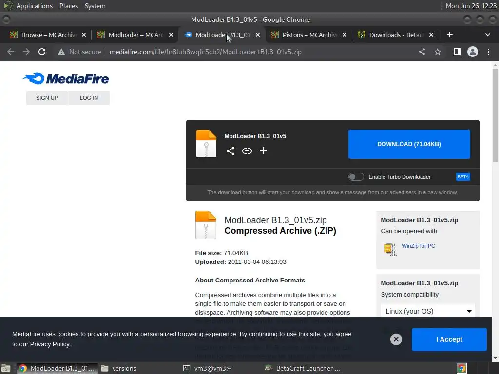
Task: Click the page vertical scrollbar
Action: [x=495, y=114]
